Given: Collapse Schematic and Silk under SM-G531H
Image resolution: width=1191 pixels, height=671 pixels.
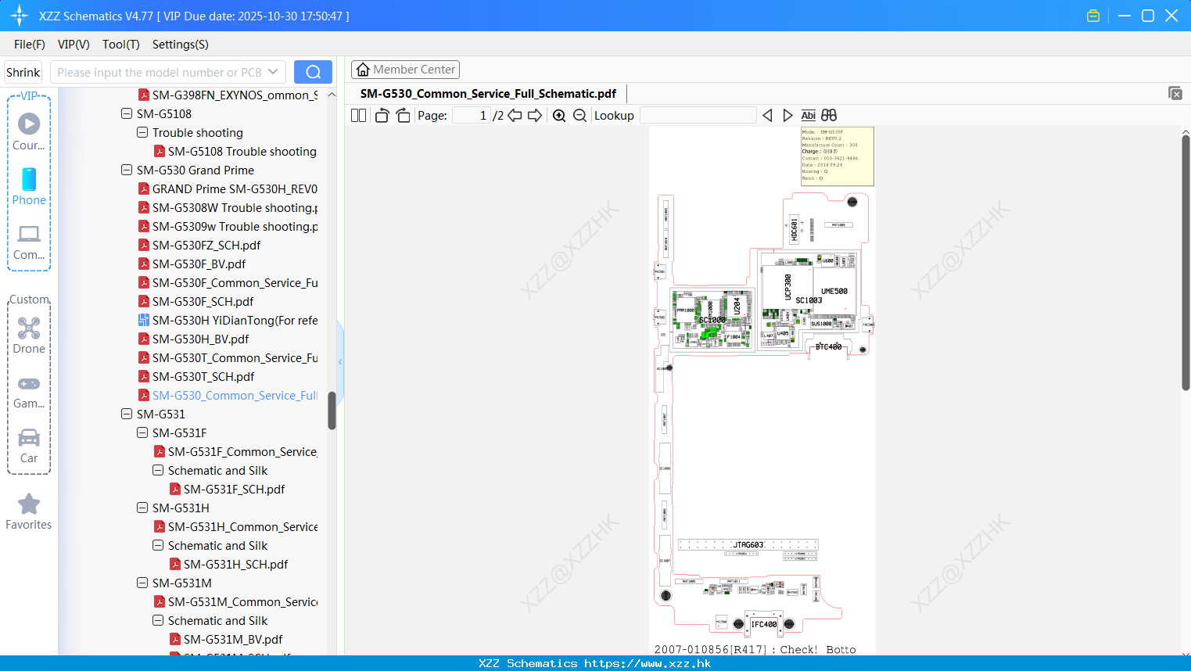Looking at the screenshot, I should pos(158,545).
